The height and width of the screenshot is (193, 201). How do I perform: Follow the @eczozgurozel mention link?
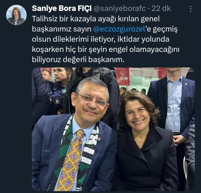click(119, 29)
